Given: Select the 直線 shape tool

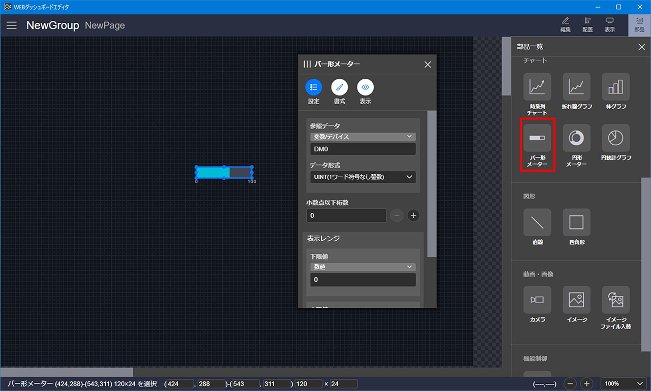Looking at the screenshot, I should point(537,222).
